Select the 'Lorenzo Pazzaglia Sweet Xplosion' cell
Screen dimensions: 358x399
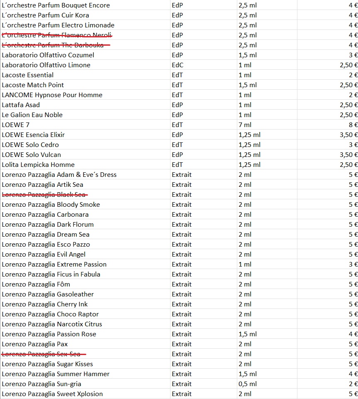pyautogui.click(x=52, y=394)
